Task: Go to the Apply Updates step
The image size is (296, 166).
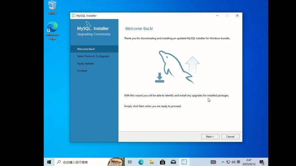Action: (x=86, y=63)
